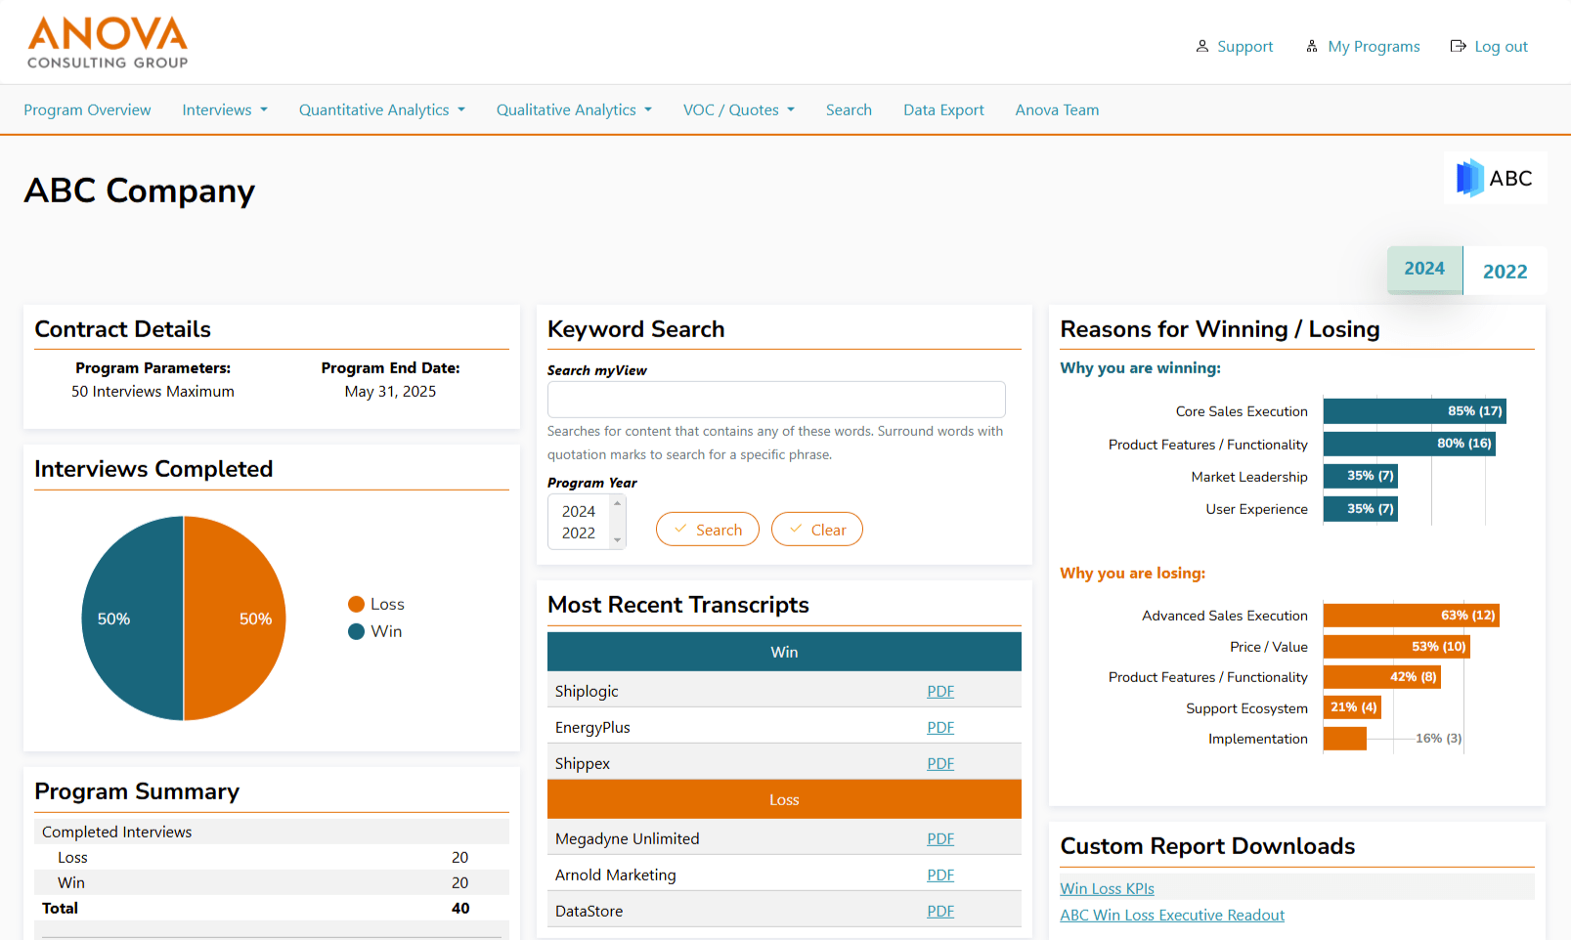Click the Clear button
The image size is (1571, 940).
817,530
